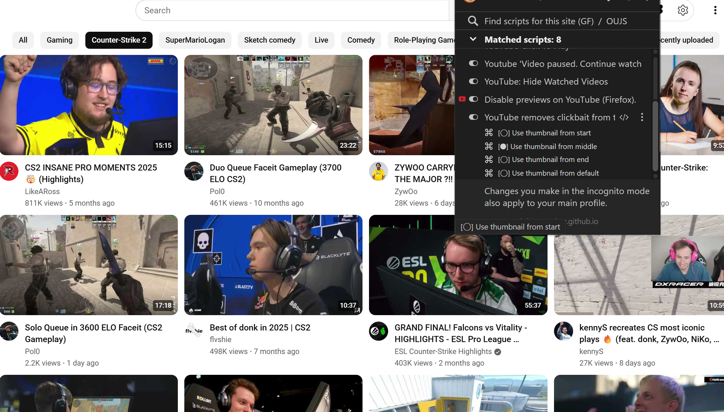Toggle the 'Video paused. Continue watch' script
724x412 pixels.
(x=473, y=63)
